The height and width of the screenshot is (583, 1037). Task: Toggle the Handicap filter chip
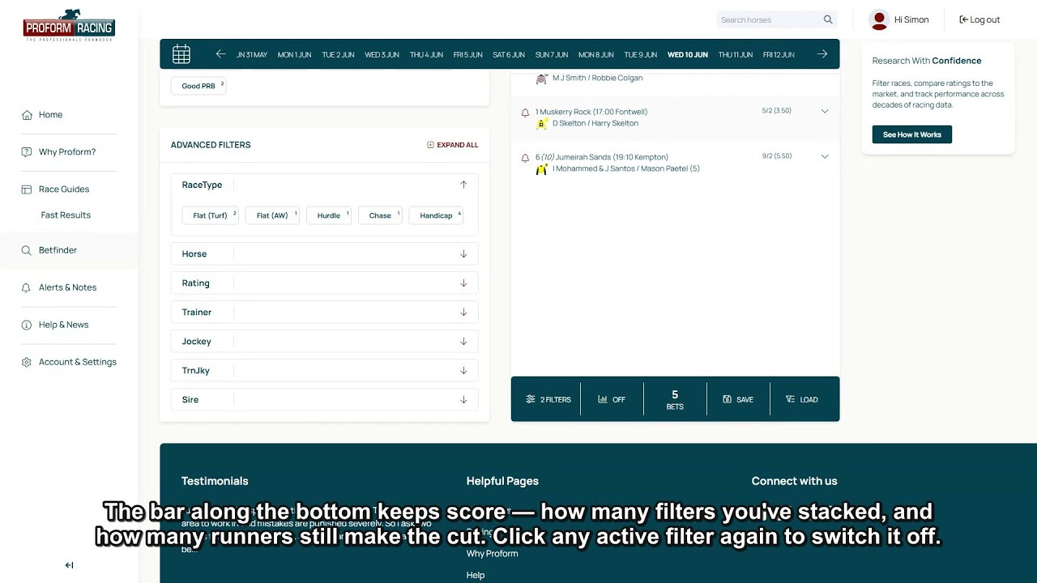click(437, 215)
